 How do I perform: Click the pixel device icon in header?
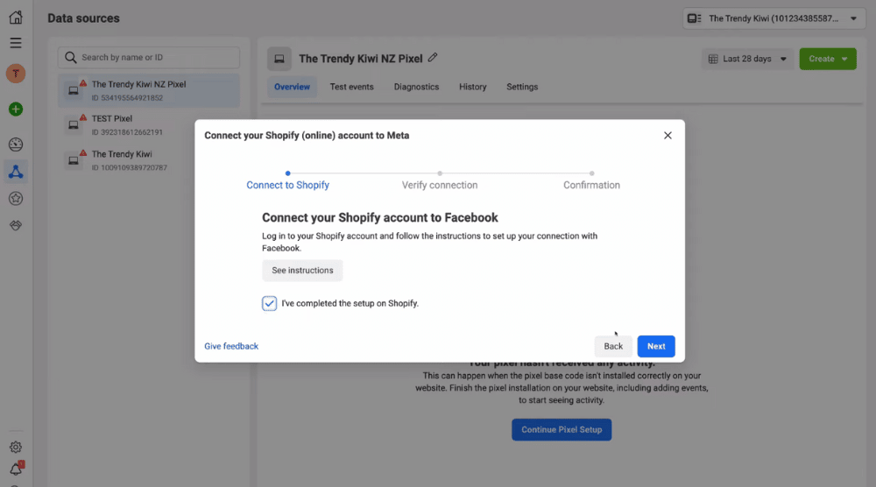pyautogui.click(x=279, y=59)
